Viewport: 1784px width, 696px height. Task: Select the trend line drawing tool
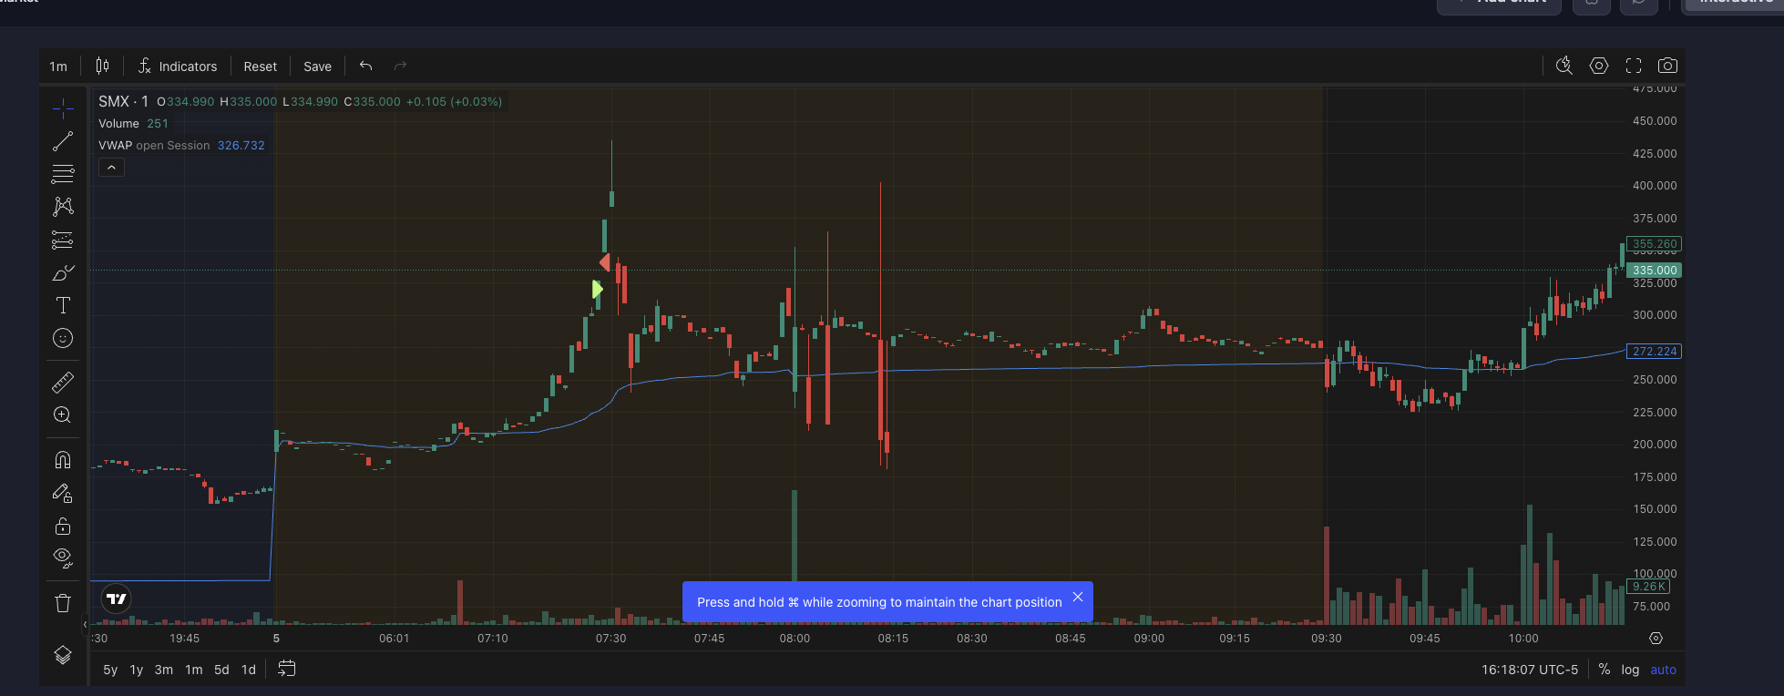pos(63,141)
